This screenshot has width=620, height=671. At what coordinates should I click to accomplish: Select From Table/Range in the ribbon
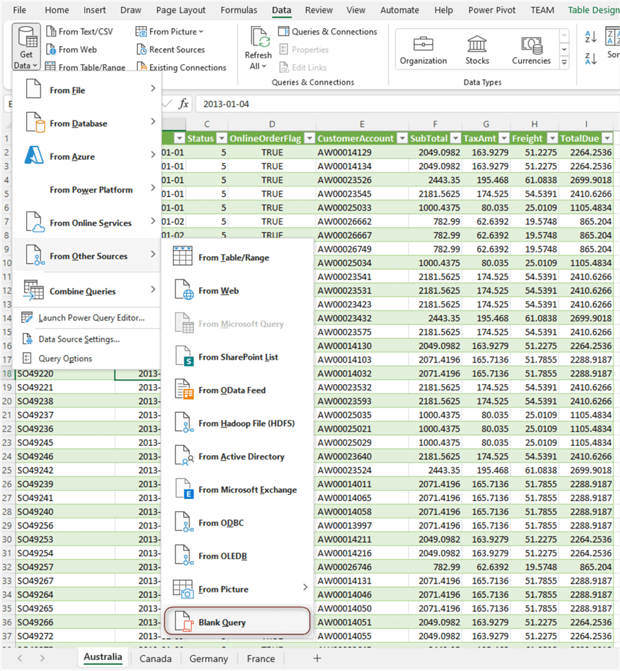[93, 66]
